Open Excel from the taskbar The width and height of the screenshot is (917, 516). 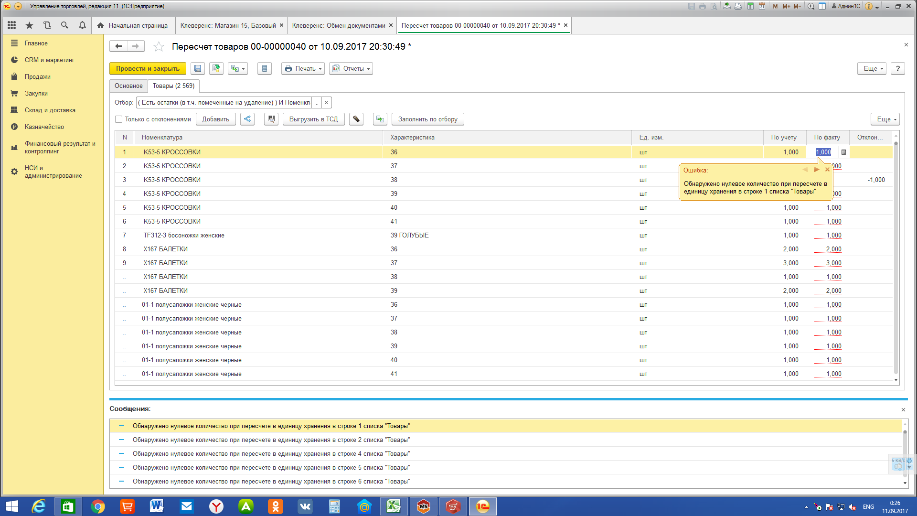(x=394, y=506)
